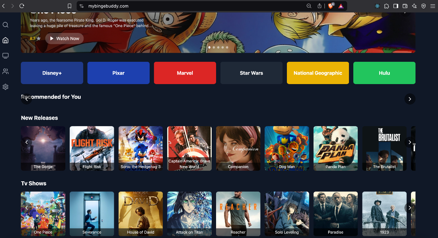Open site settings icon beside URL
Screen dimensions: 438x238
coord(81,6)
